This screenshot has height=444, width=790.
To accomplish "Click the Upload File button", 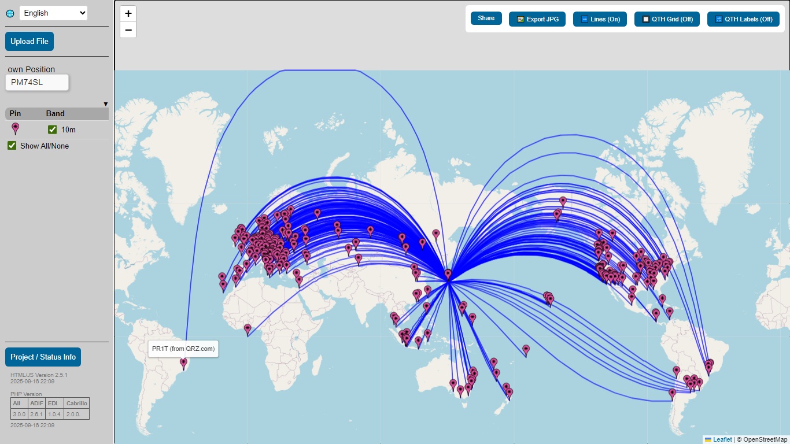I will (x=29, y=42).
